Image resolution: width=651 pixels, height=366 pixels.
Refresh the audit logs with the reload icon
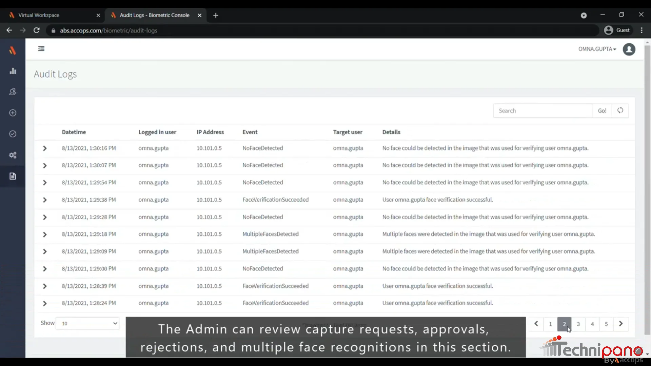click(620, 110)
